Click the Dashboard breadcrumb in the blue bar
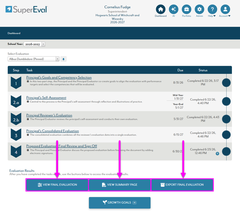The height and width of the screenshot is (212, 240). coord(14,33)
